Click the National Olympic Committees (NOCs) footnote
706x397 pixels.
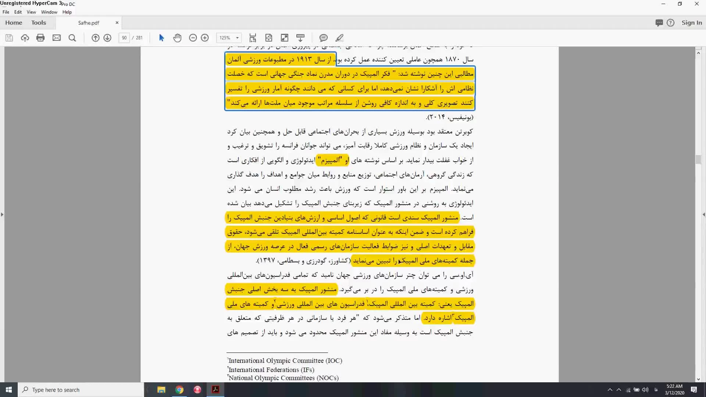pyautogui.click(x=283, y=378)
